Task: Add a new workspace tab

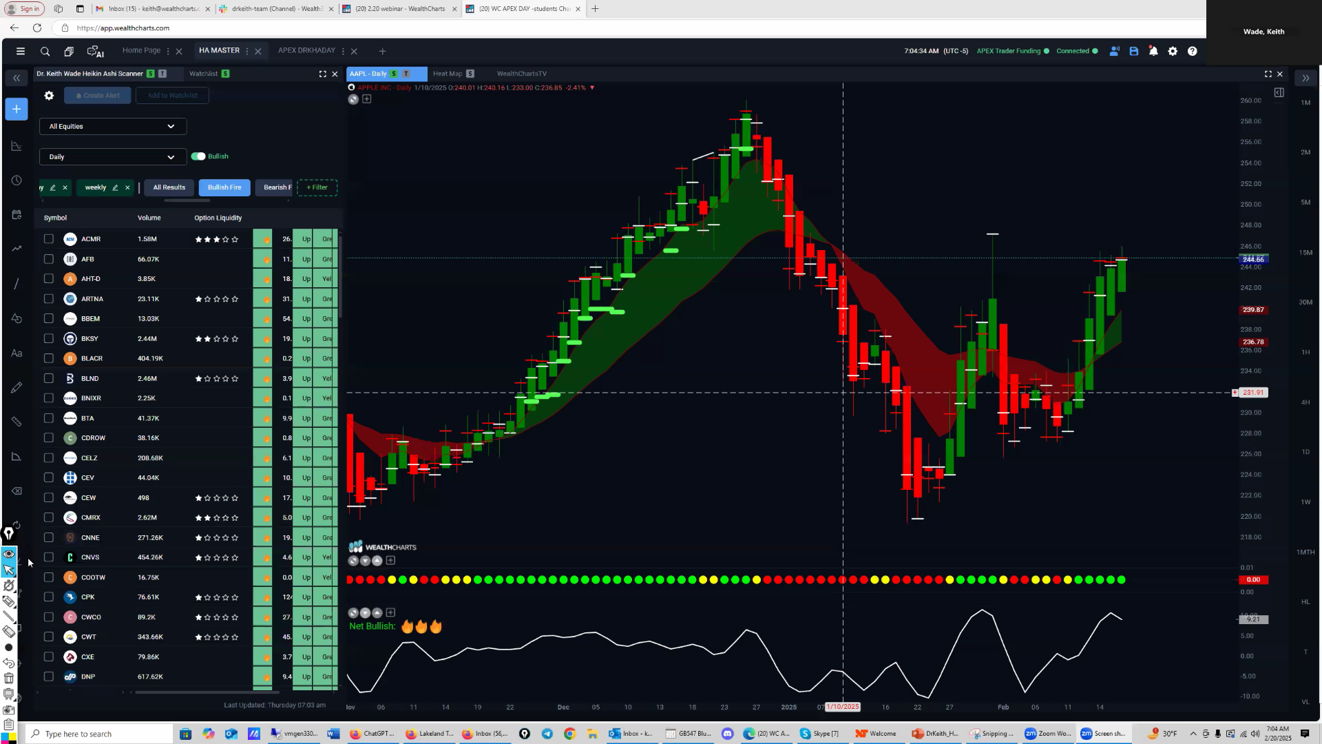Action: [x=382, y=51]
